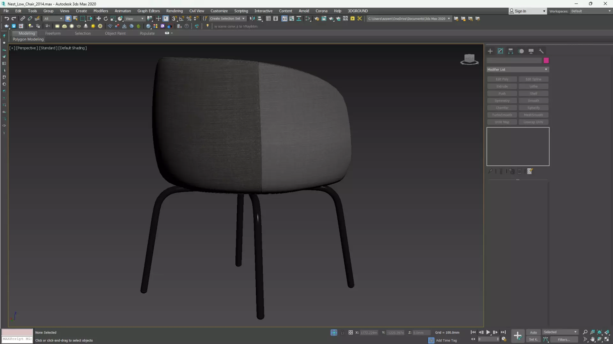Screen dimensions: 613x344
Task: Expand the Create Selection Set dropdown
Action: point(227,18)
